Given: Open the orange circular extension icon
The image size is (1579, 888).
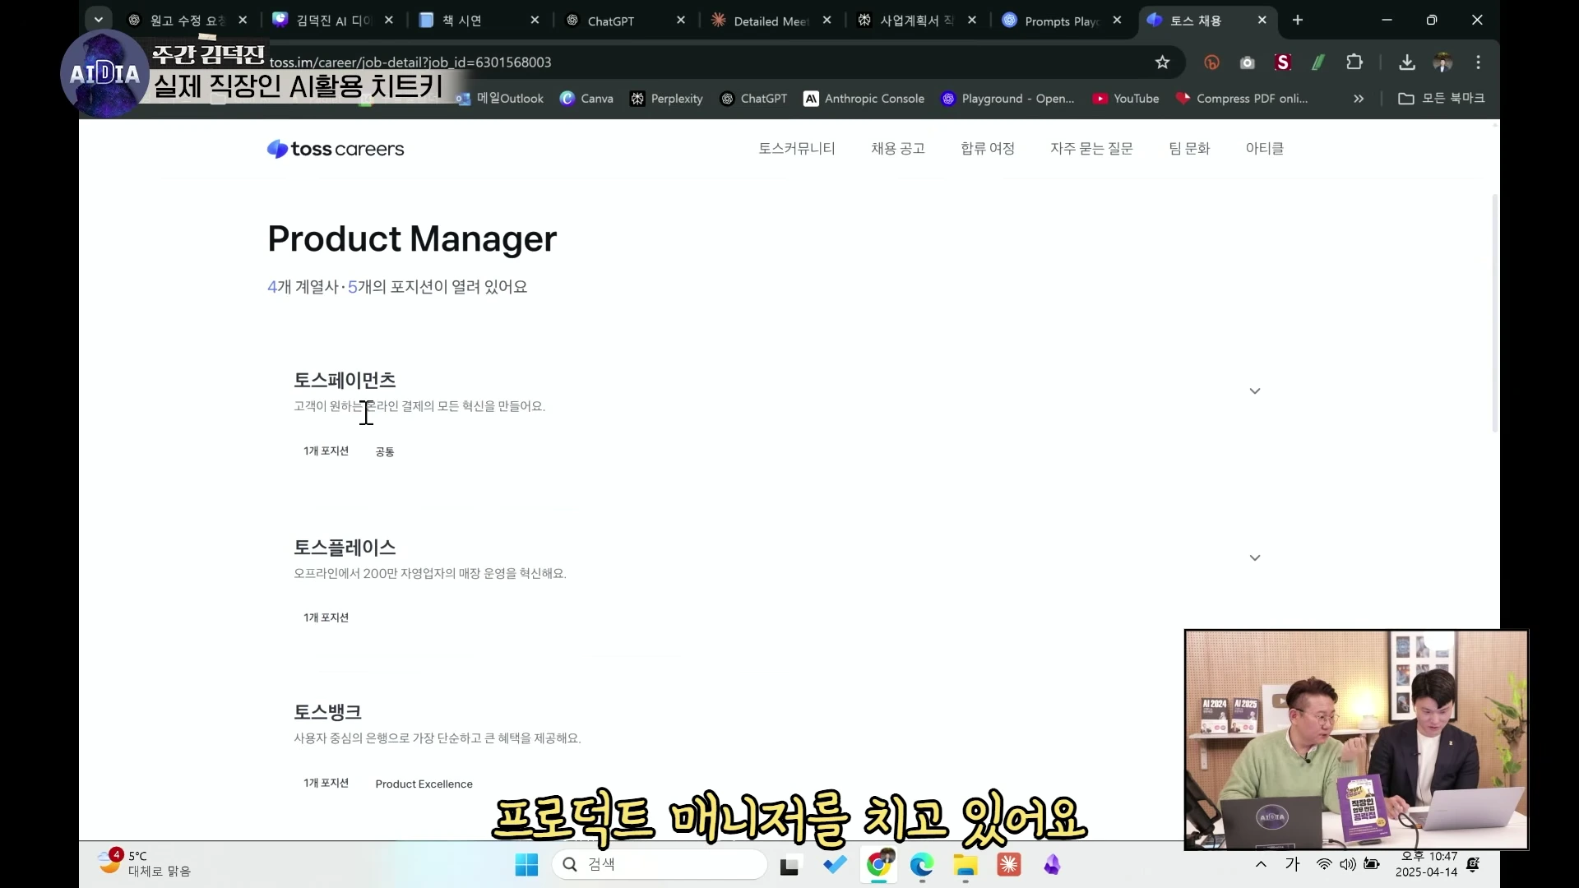Looking at the screenshot, I should pos(1211,62).
